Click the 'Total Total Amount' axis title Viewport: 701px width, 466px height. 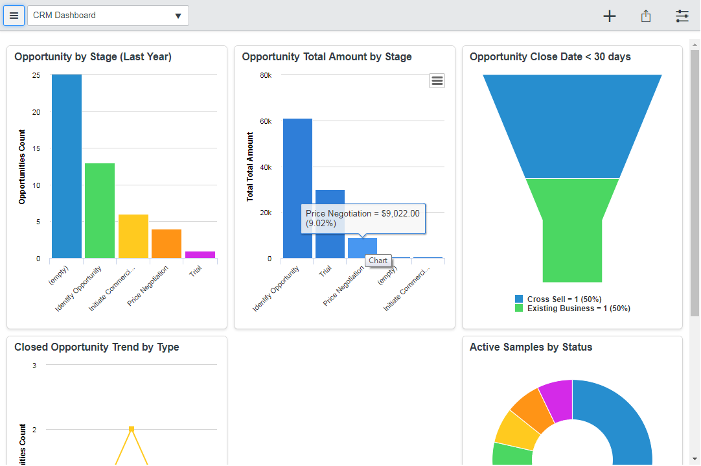250,167
